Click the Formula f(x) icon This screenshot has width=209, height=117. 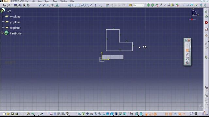pyautogui.click(x=4, y=5)
